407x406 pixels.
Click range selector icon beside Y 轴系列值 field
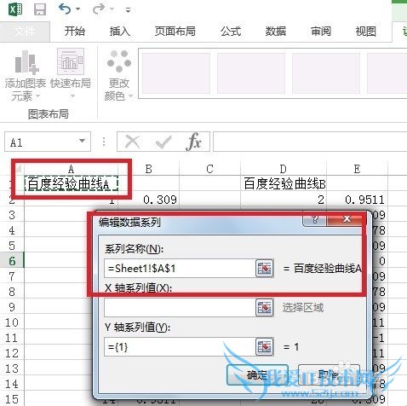(x=265, y=346)
